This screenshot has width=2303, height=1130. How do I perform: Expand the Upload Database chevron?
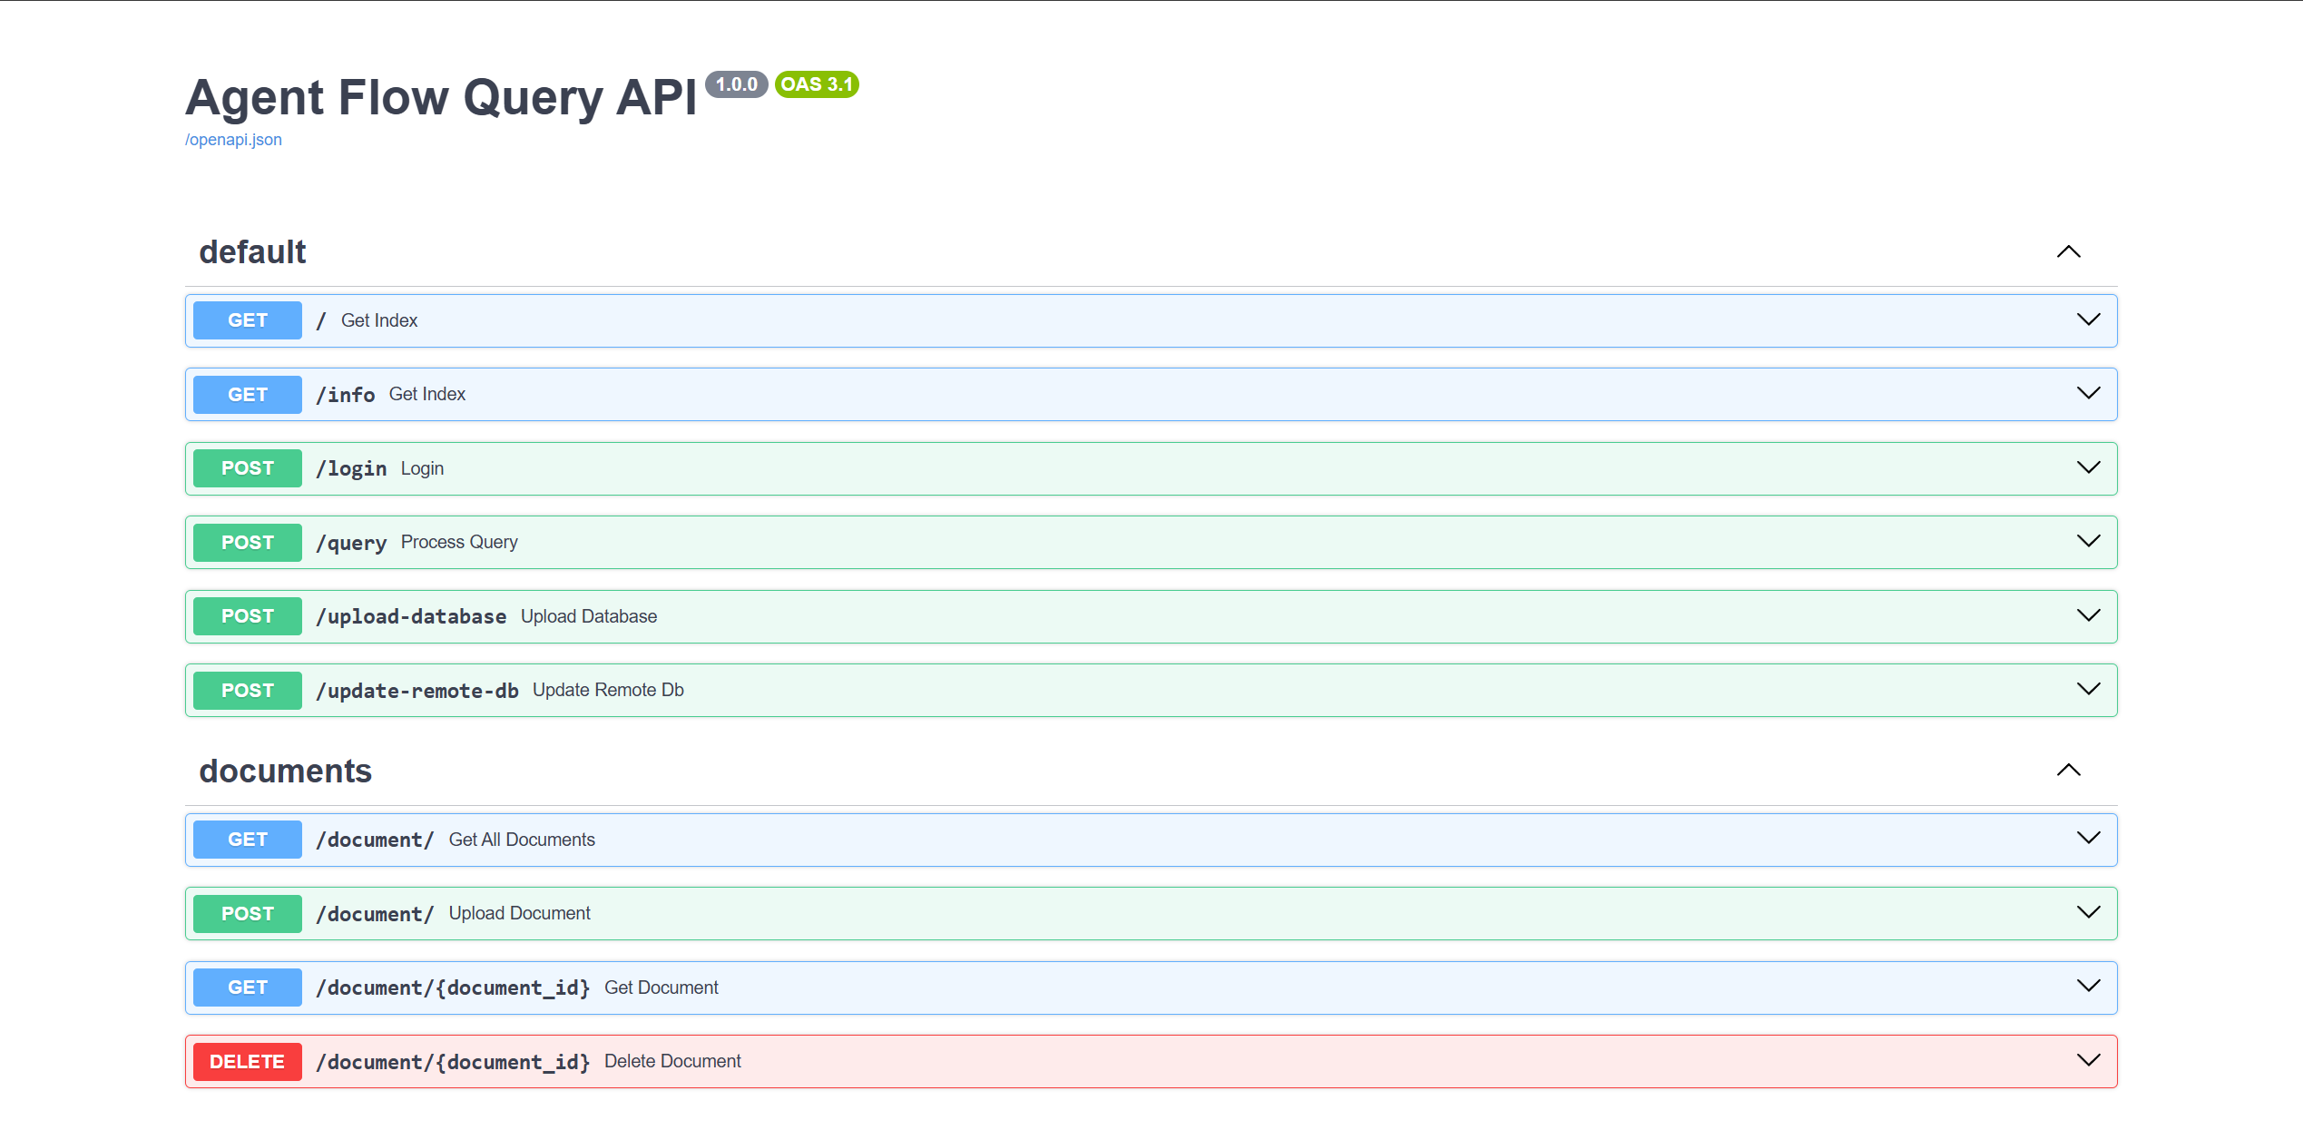coord(2088,615)
